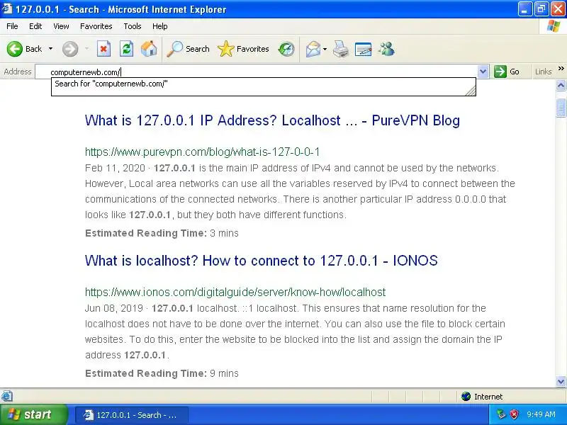
Task: Click the 'Feb 11, 2020' date text
Action: pos(115,168)
